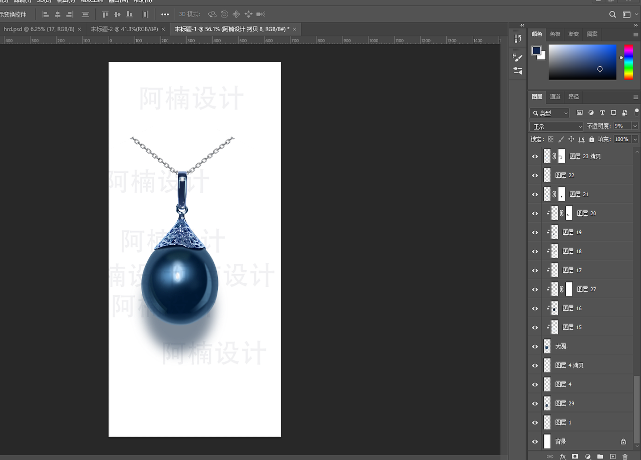Click the align bottom edges icon
Screen dimensions: 641x460
tap(130, 15)
